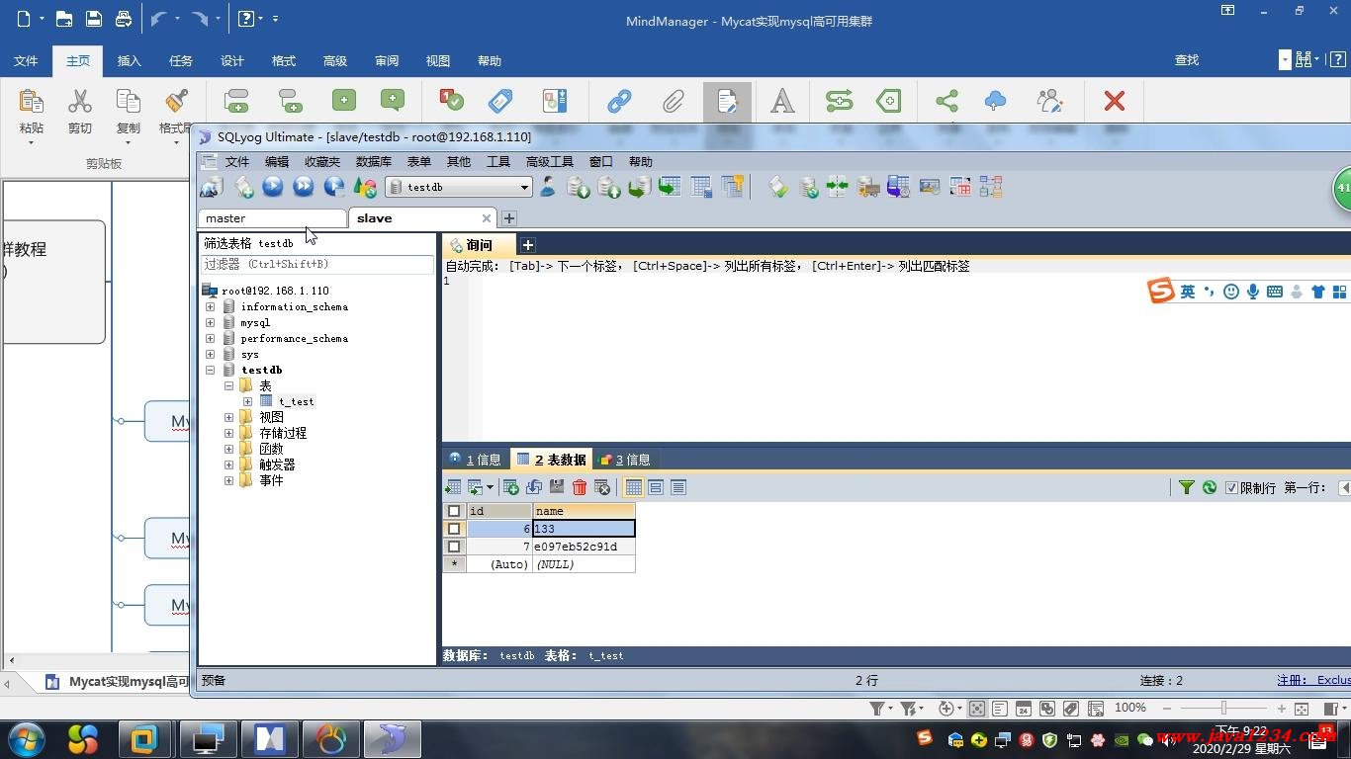Click MindManager's attachment paperclip icon

[x=674, y=101]
